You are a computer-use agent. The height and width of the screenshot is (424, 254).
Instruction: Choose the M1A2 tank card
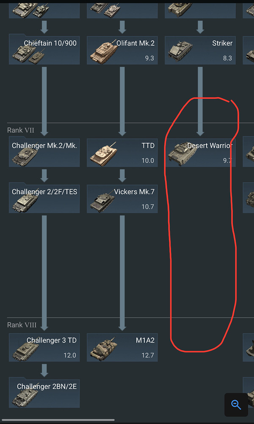(122, 347)
